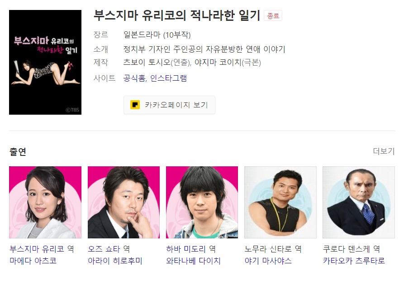Open the 공식홈 official site link
404x281 pixels.
click(x=134, y=78)
